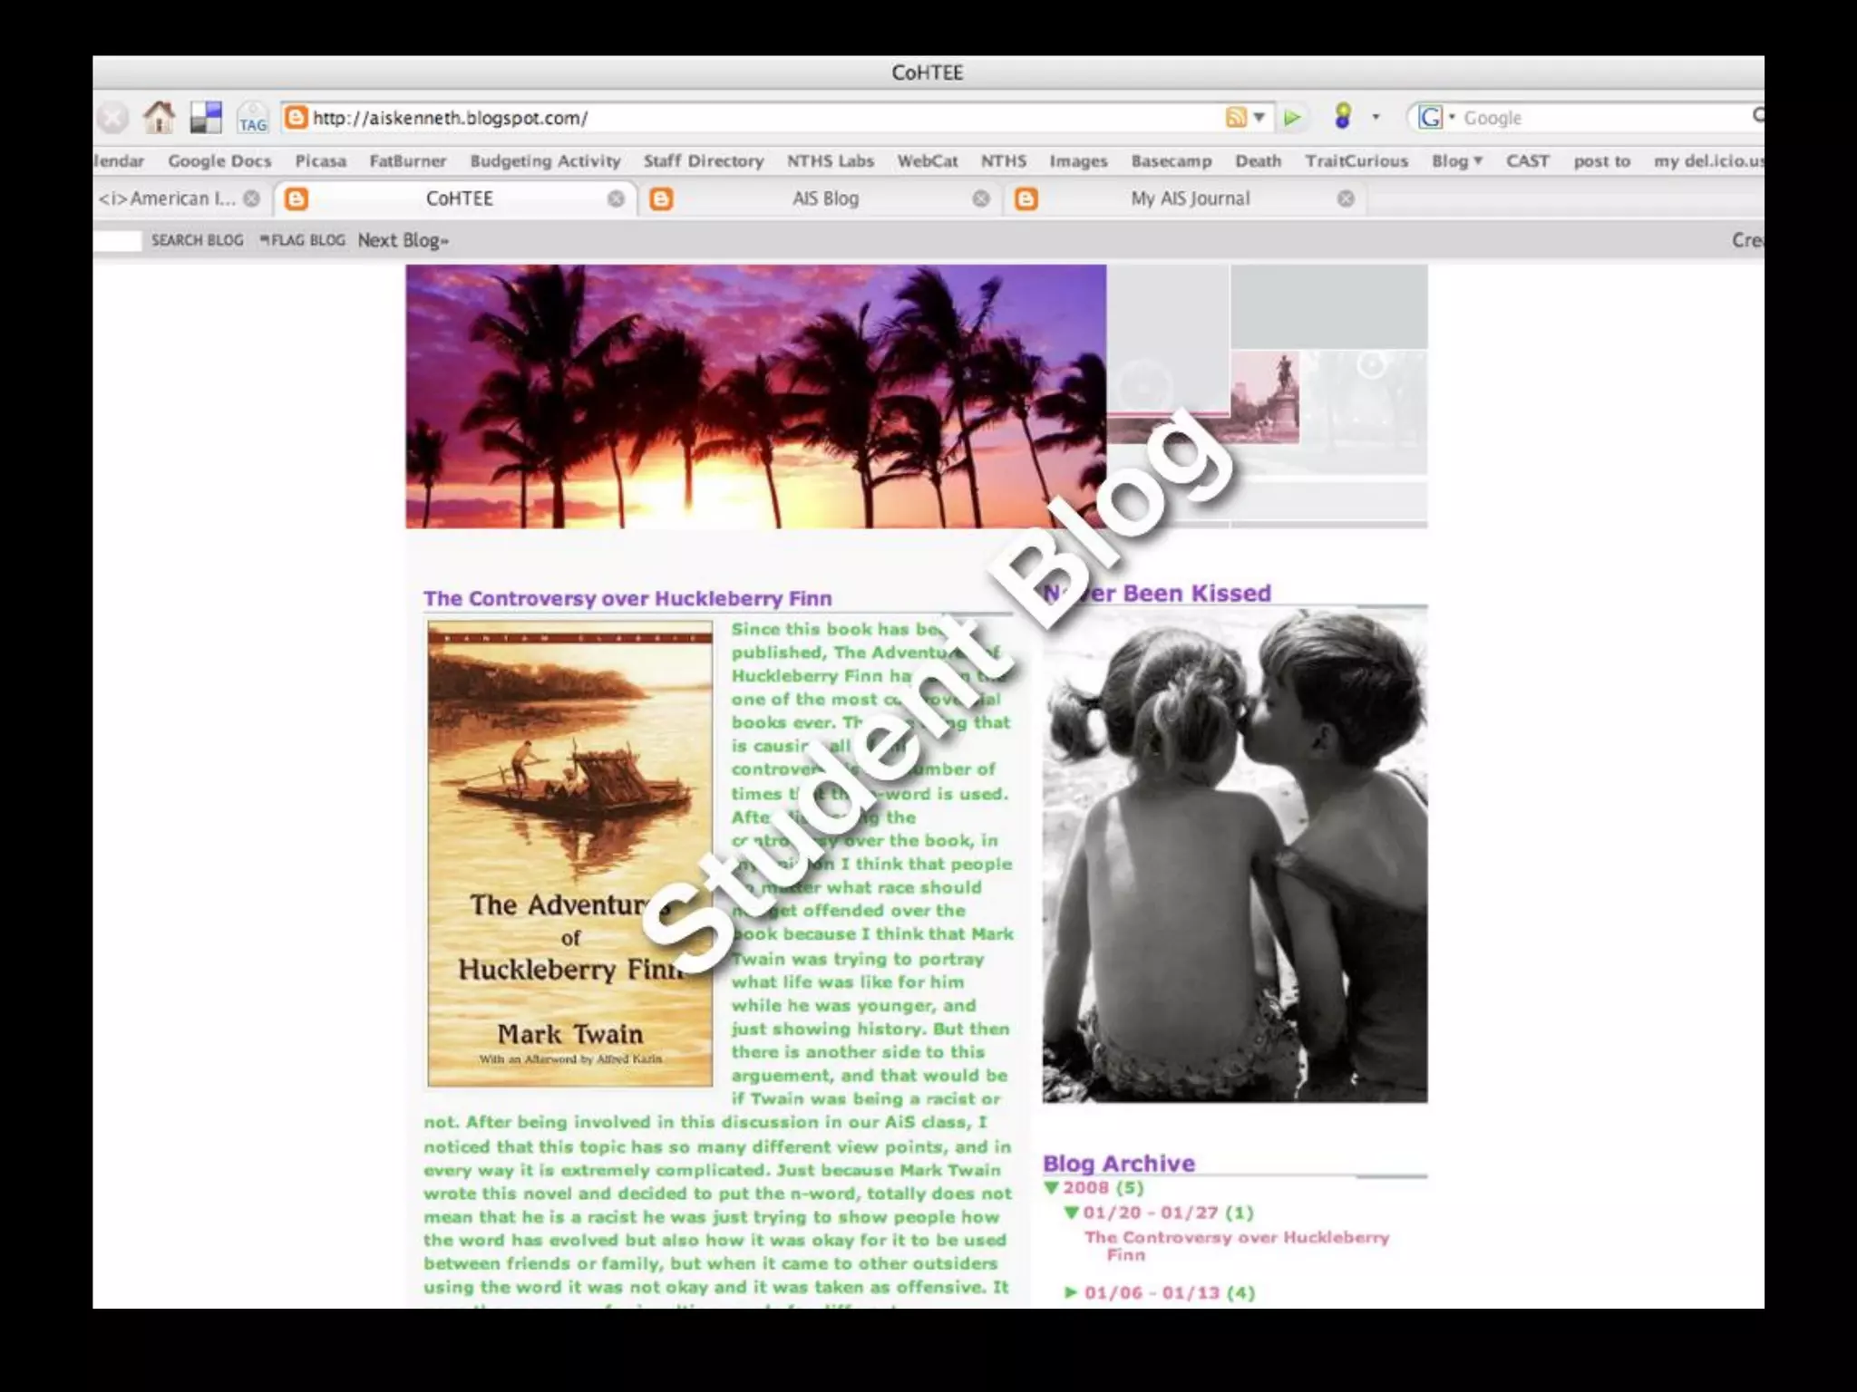The image size is (1857, 1392).
Task: Collapse the 2008 archive year
Action: (1052, 1187)
